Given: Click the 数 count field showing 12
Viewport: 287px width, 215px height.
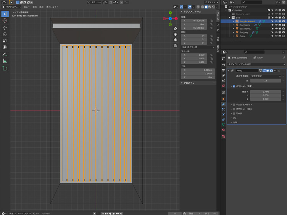Looking at the screenshot, I should pyautogui.click(x=266, y=81).
